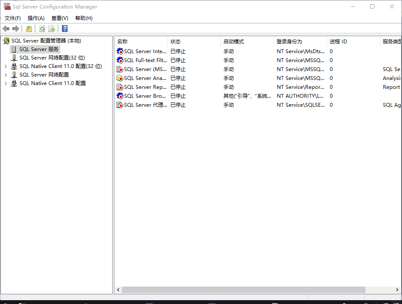Sort by the 进程 ID column header
The height and width of the screenshot is (304, 402).
coord(353,42)
